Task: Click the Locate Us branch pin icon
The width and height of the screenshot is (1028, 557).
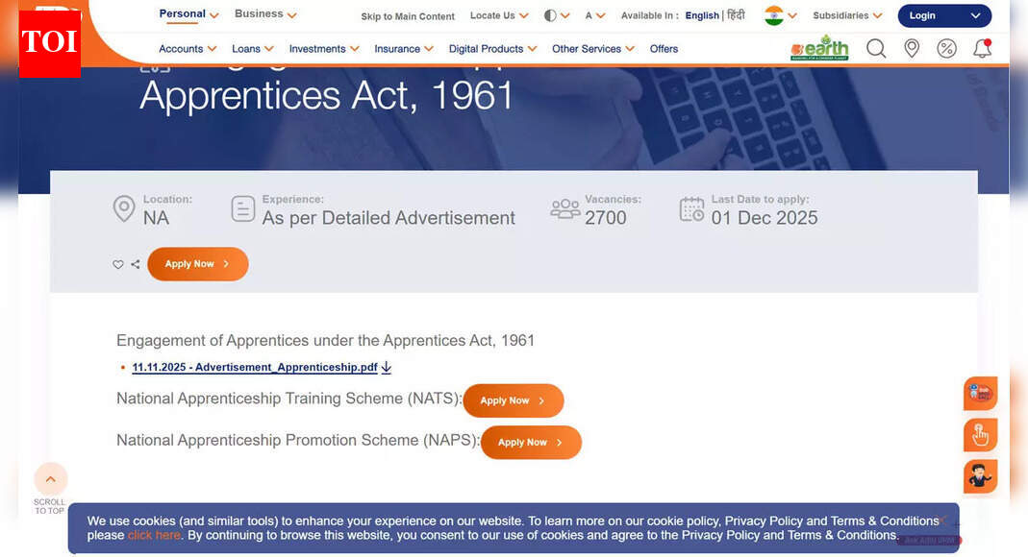Action: 912,48
